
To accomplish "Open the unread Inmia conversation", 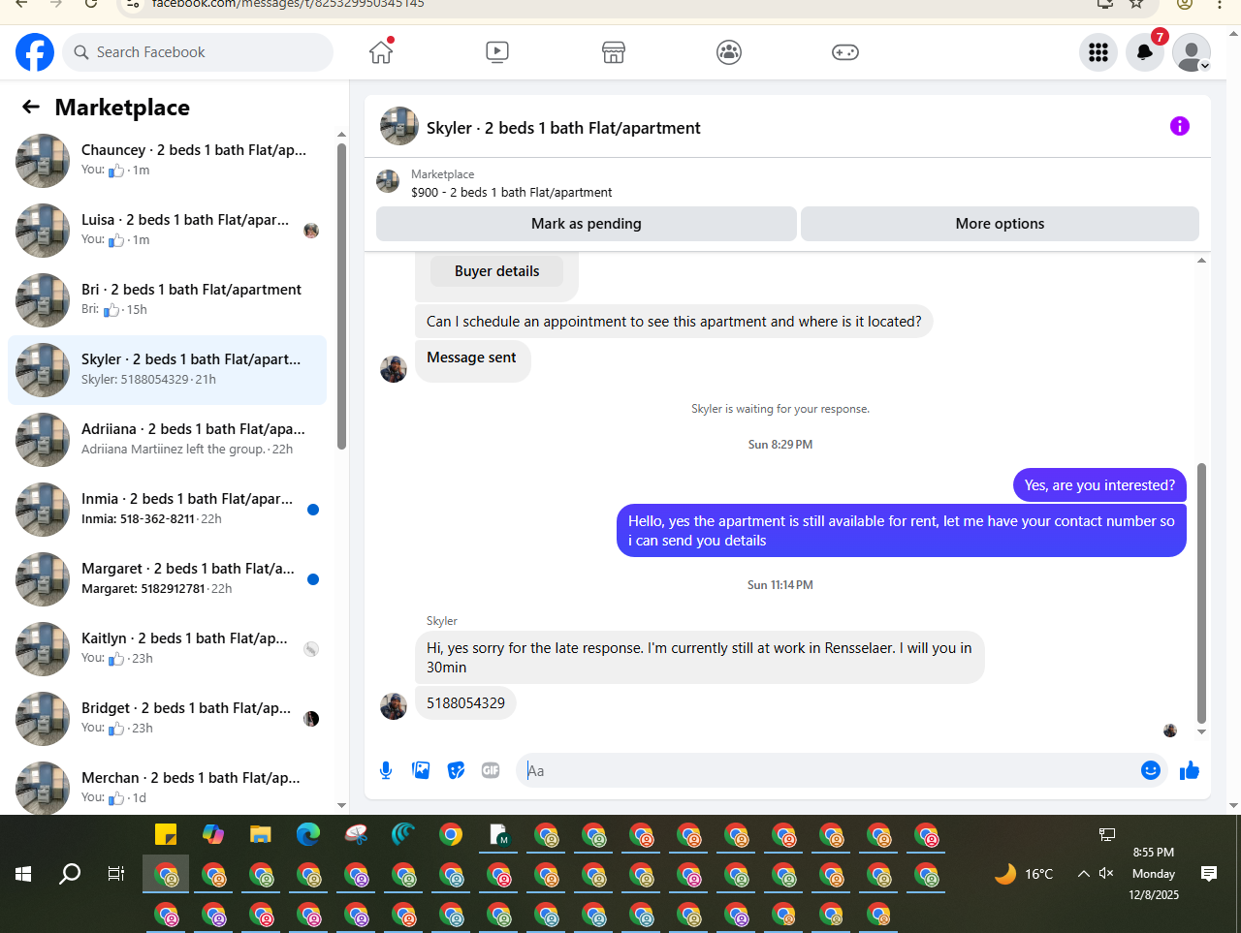I will (167, 510).
